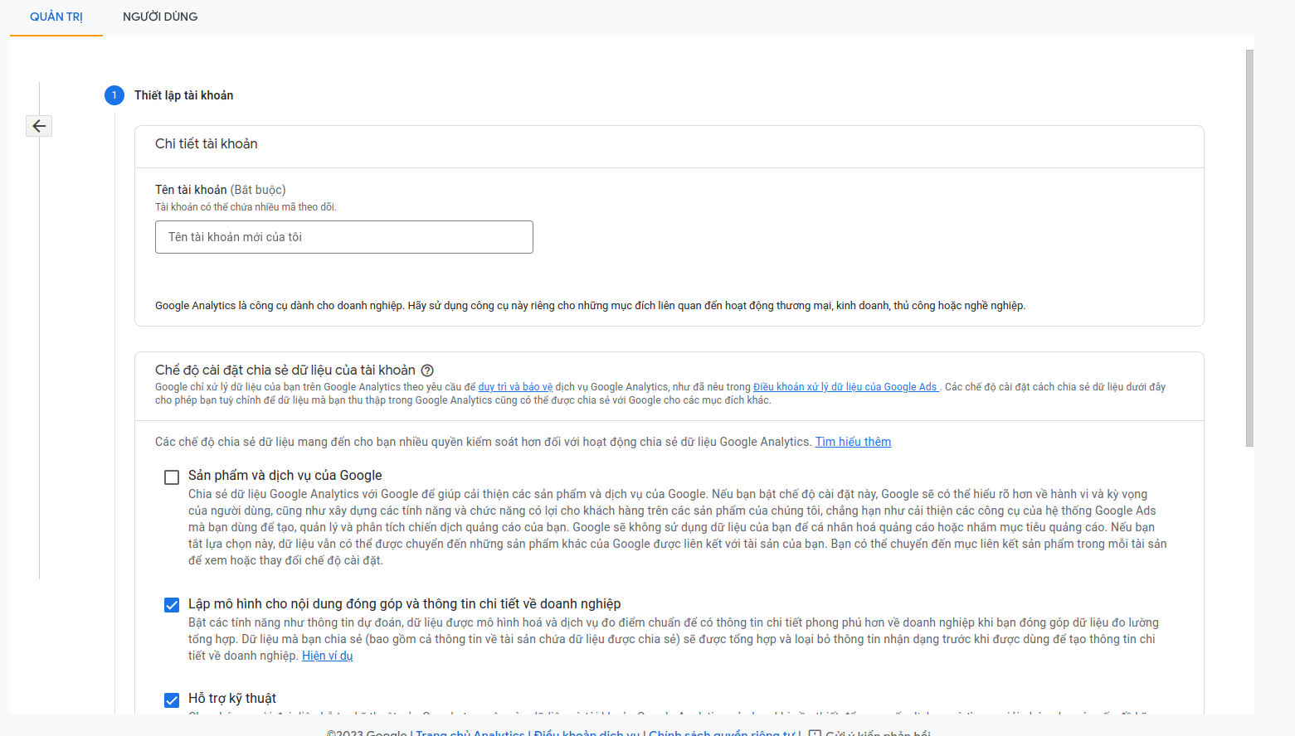This screenshot has height=736, width=1295.
Task: Switch to the QUẢN TRỊ tab
Action: click(56, 17)
